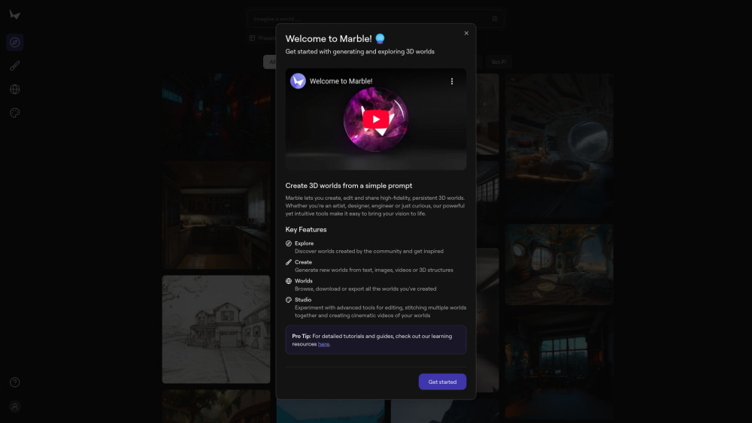Toggle the Presets option below the prompt

tap(263, 38)
